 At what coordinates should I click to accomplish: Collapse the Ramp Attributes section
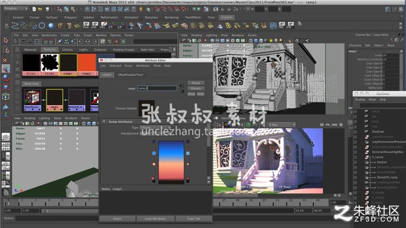pyautogui.click(x=104, y=121)
